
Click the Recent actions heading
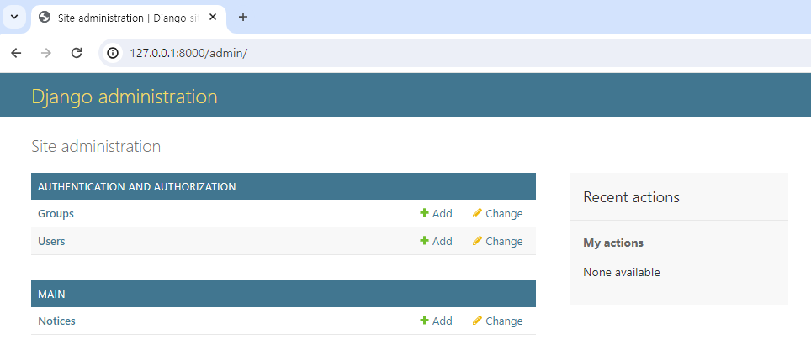632,197
